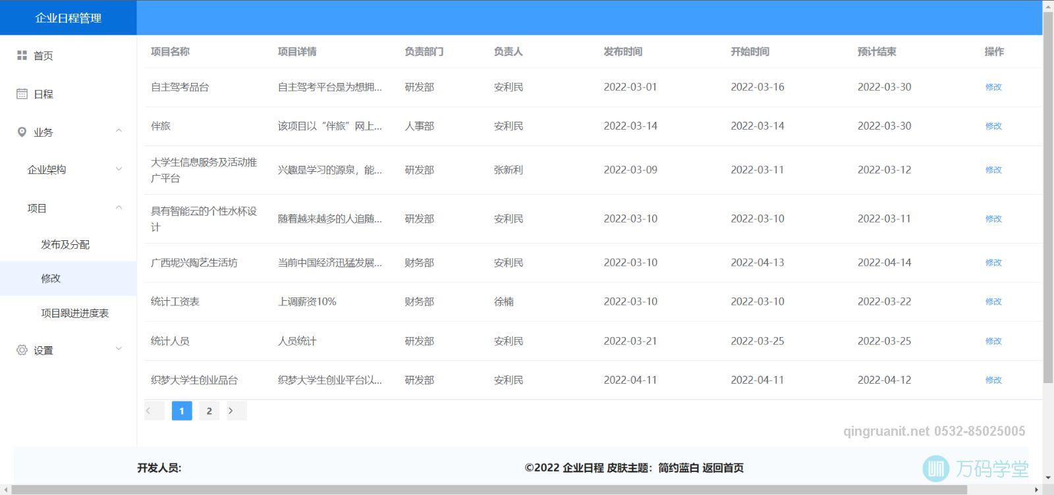Open the 日程 menu item
Screen dimensions: 1054x495
[x=69, y=94]
